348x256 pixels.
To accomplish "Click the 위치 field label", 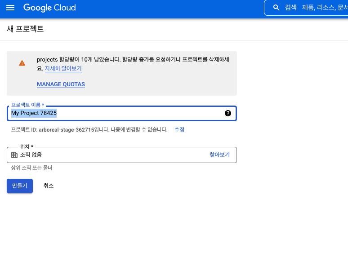I will point(27,147).
